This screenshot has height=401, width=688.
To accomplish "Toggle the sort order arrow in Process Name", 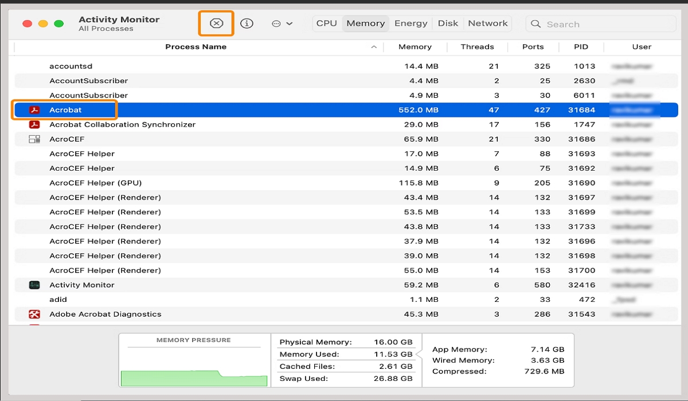I will 374,47.
